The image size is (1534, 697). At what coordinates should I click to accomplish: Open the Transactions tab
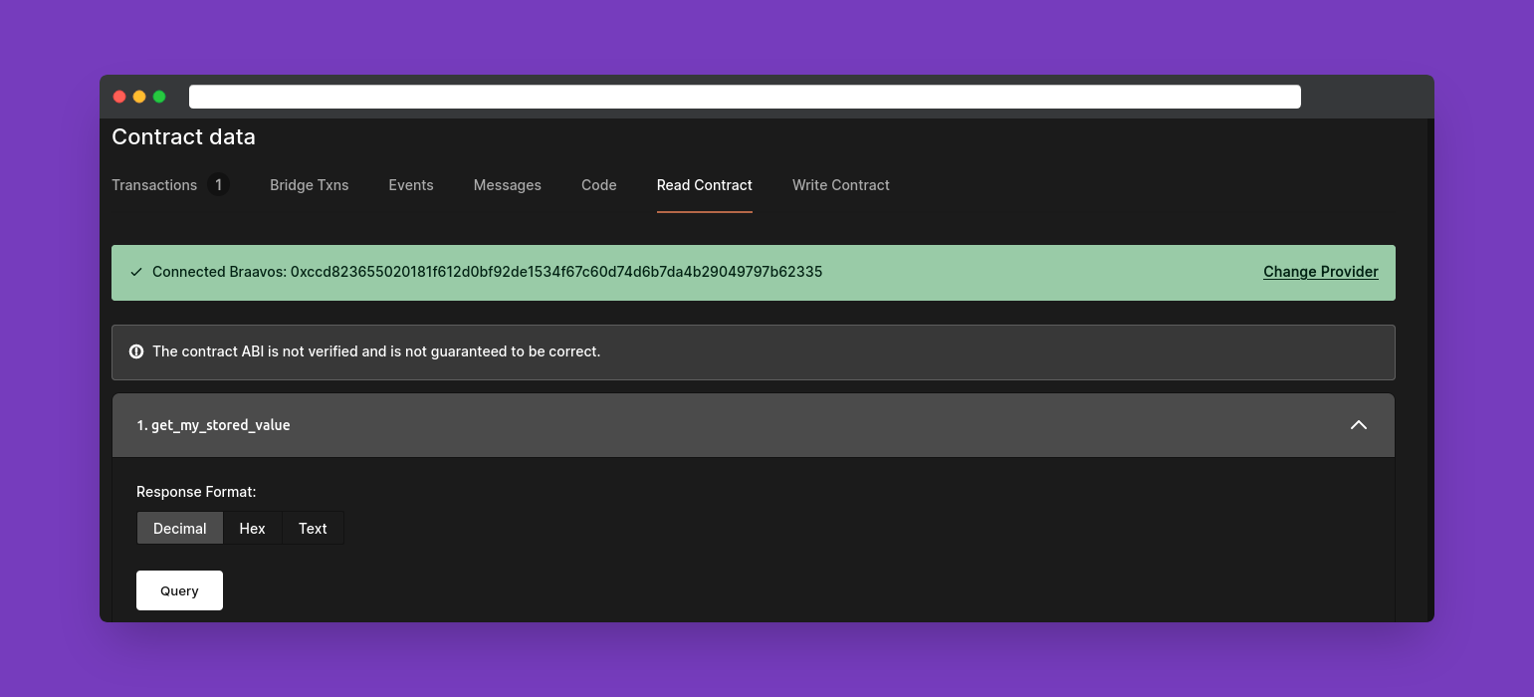(154, 185)
